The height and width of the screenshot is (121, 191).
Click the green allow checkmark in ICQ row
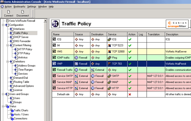pos(130,39)
